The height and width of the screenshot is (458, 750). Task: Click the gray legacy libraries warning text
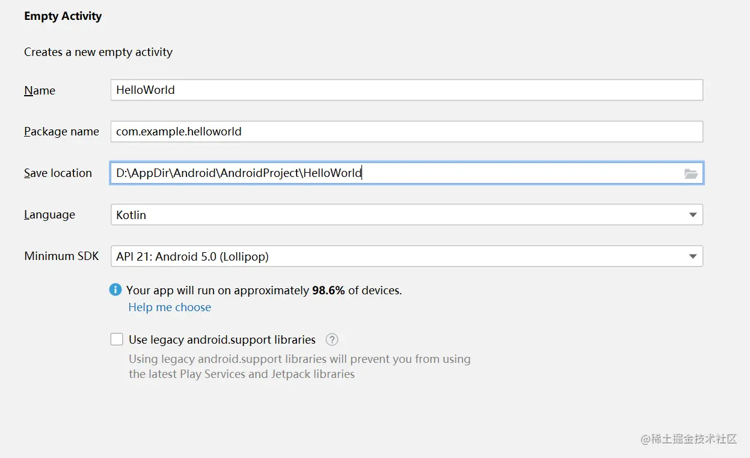tap(300, 367)
